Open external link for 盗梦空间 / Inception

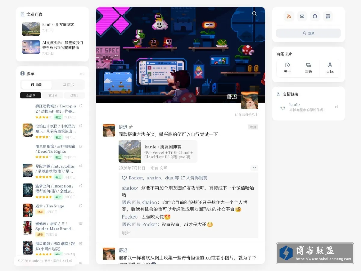click(x=81, y=186)
